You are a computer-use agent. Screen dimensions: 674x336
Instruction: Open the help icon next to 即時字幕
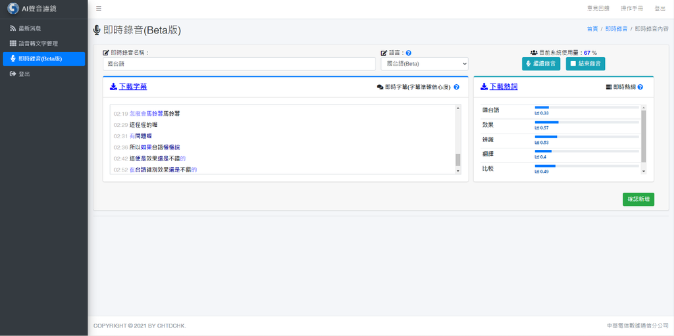pos(457,87)
